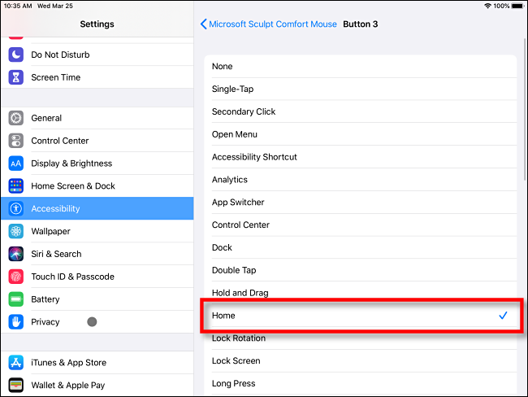Choose the App Switcher action
Image resolution: width=528 pixels, height=397 pixels.
tap(358, 203)
